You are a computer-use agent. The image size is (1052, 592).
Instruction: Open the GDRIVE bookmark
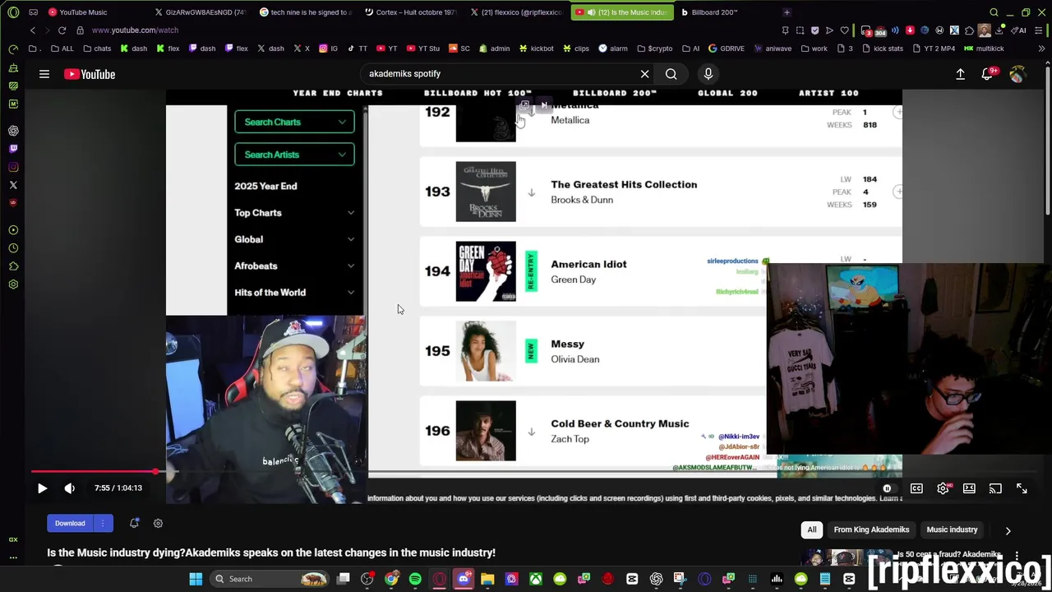727,49
